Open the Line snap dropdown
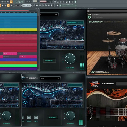This screenshot has height=127, width=127. [x=17, y=5]
